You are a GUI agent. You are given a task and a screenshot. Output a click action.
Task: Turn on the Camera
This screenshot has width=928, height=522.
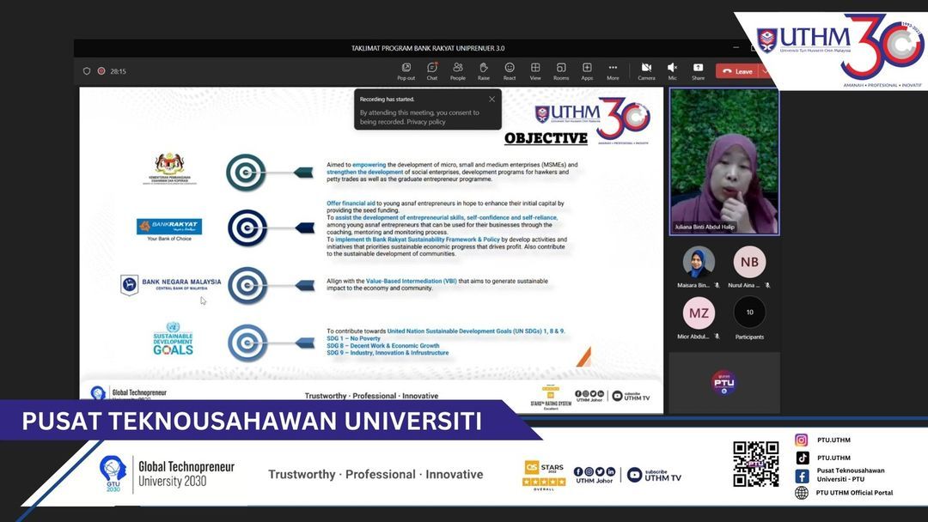(x=646, y=70)
